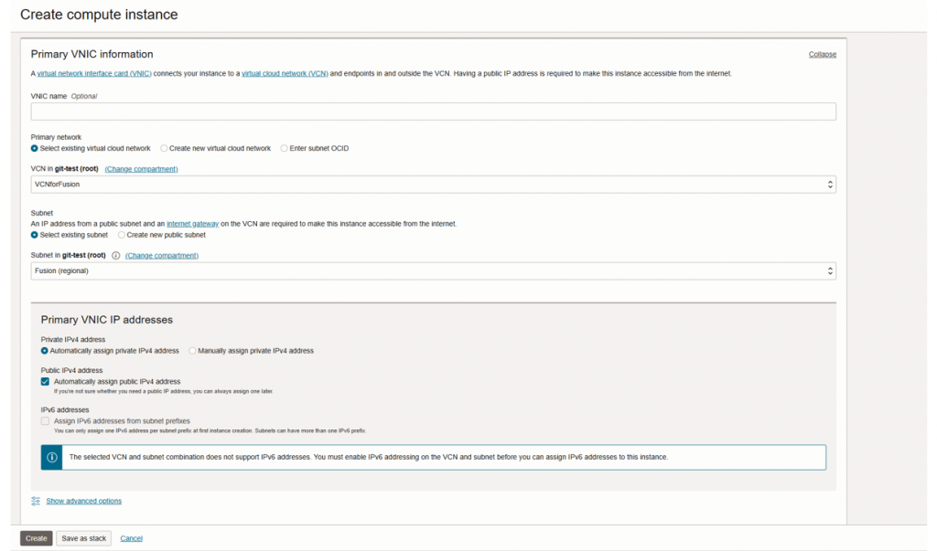Choose Create new public subnet option
The width and height of the screenshot is (937, 551).
[122, 235]
